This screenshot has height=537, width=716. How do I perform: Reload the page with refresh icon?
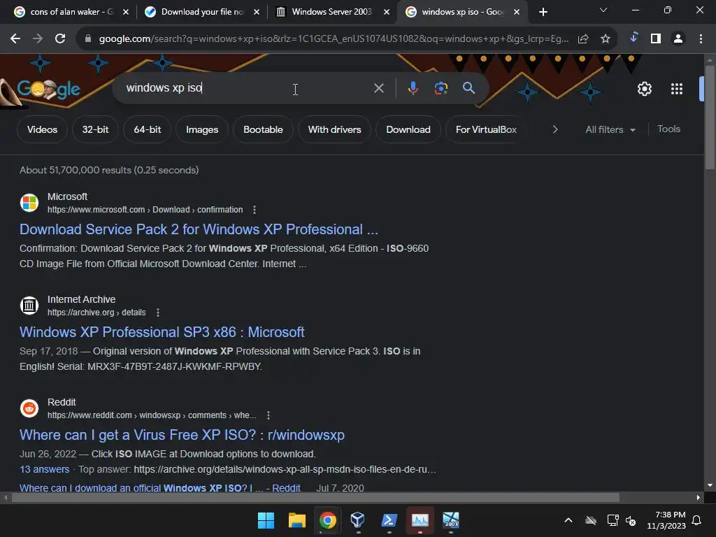(60, 39)
